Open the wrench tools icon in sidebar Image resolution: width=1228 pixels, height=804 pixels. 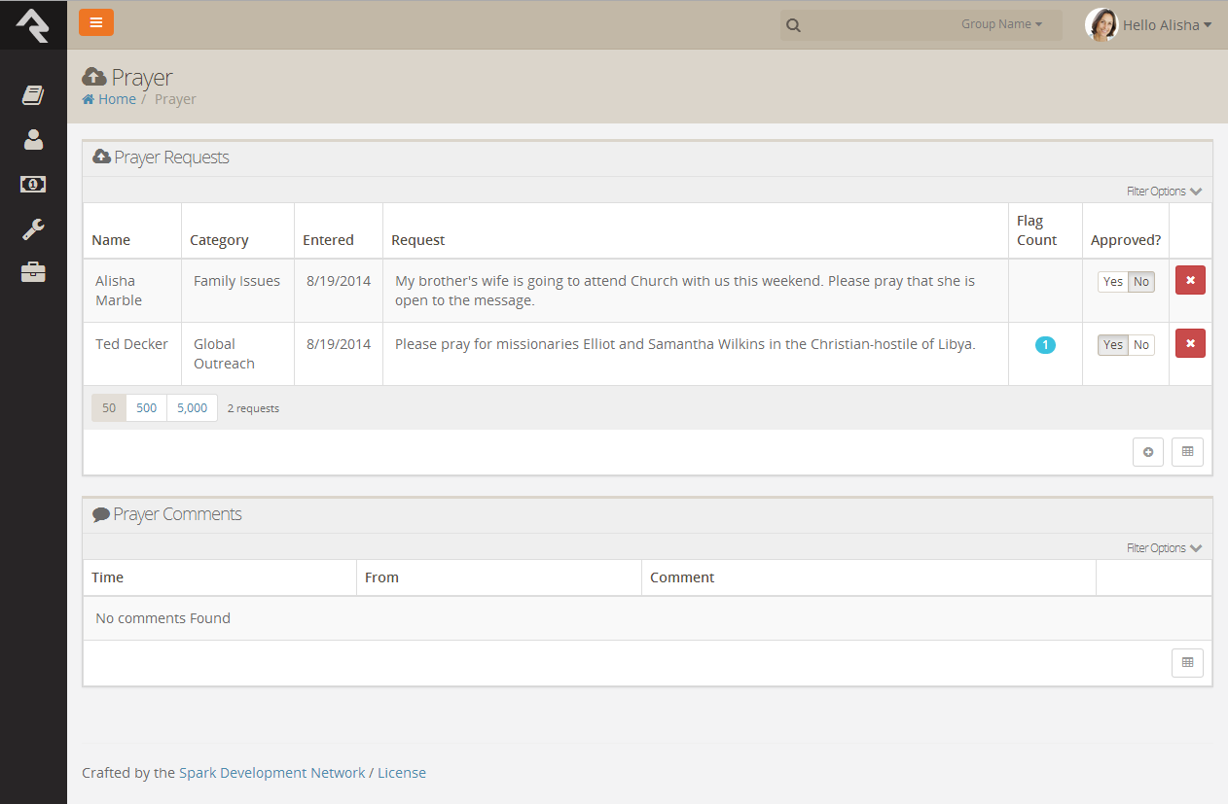click(x=33, y=229)
